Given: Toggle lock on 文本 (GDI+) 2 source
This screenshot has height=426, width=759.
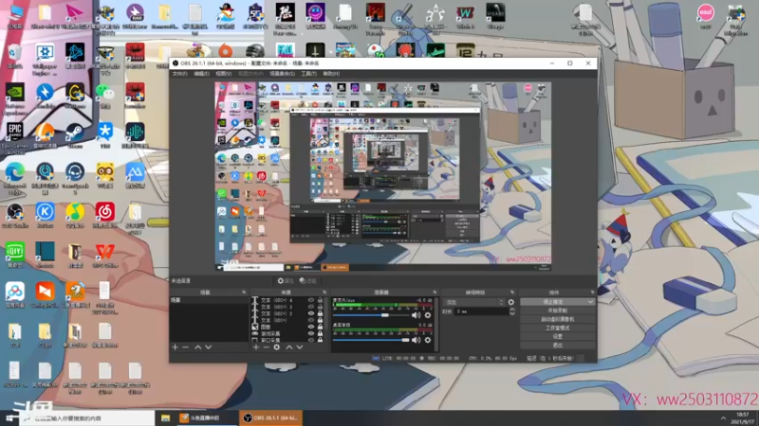Looking at the screenshot, I should [320, 313].
